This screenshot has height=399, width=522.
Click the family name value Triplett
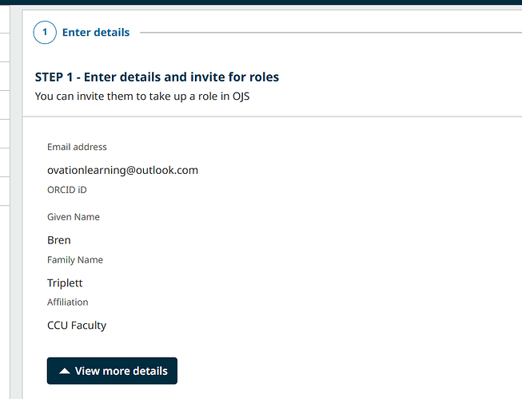65,283
